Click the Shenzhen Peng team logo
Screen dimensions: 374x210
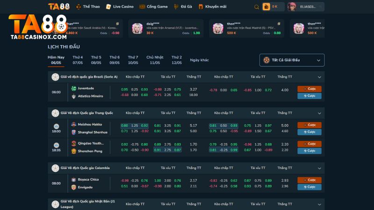coord(73,151)
